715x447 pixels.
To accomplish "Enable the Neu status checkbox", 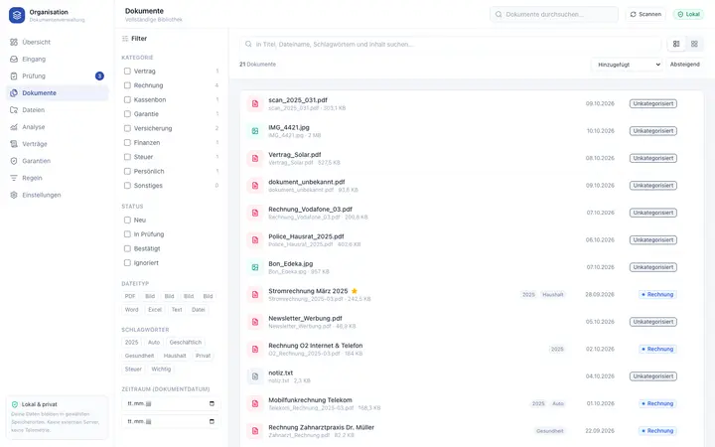I will (x=127, y=220).
